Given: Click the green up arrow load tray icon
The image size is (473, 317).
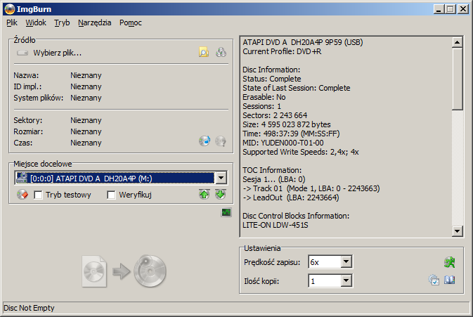Looking at the screenshot, I should pyautogui.click(x=205, y=195).
